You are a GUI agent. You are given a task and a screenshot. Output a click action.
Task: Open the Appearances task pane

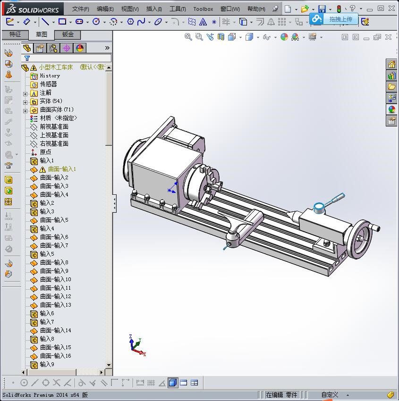coord(391,109)
